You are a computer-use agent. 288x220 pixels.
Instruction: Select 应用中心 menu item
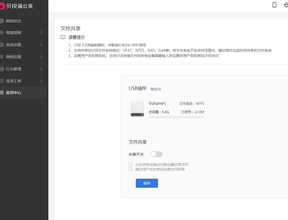click(x=23, y=92)
